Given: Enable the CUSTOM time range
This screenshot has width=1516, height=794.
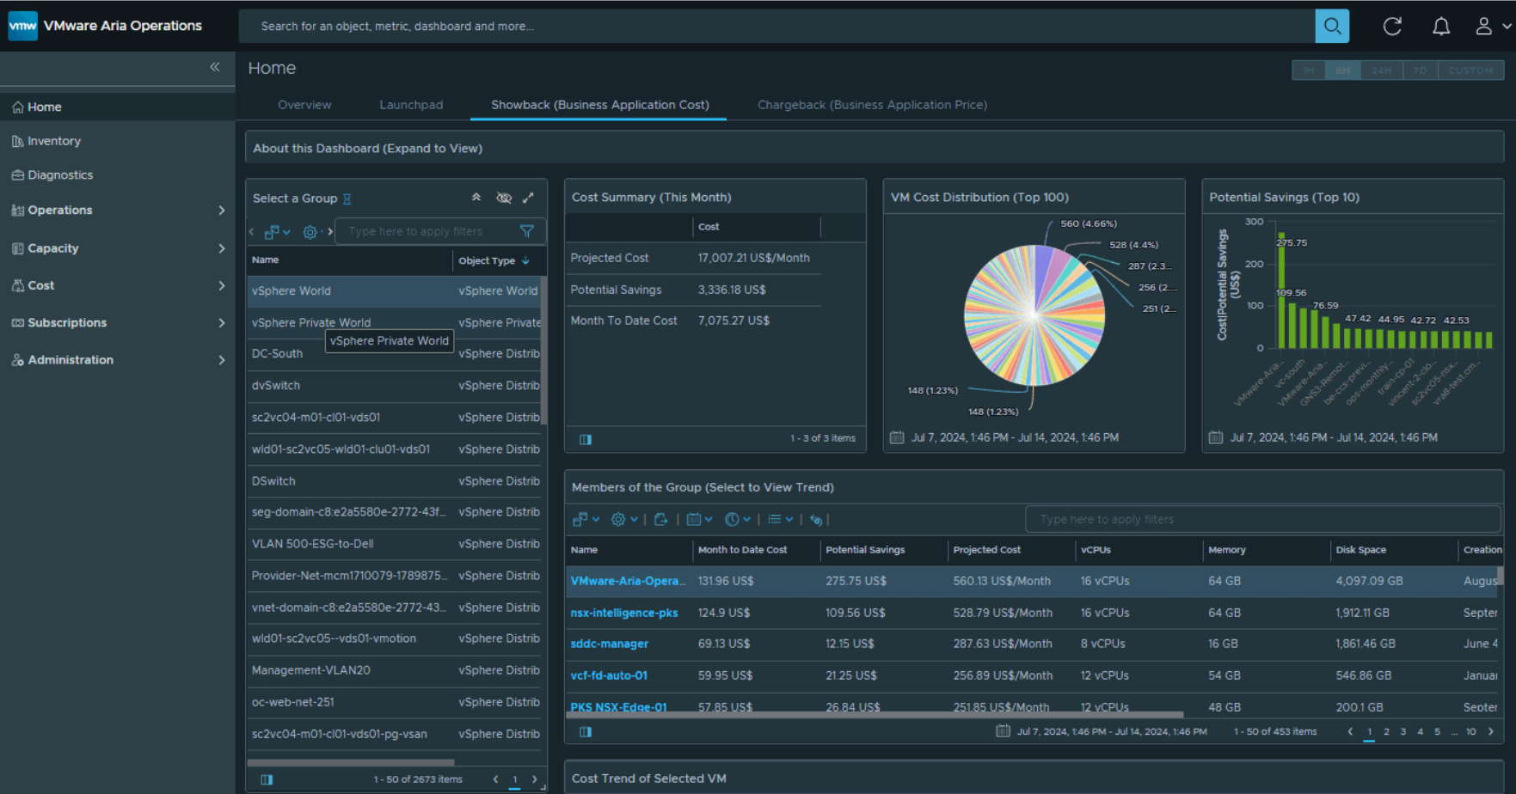Looking at the screenshot, I should click(x=1471, y=70).
